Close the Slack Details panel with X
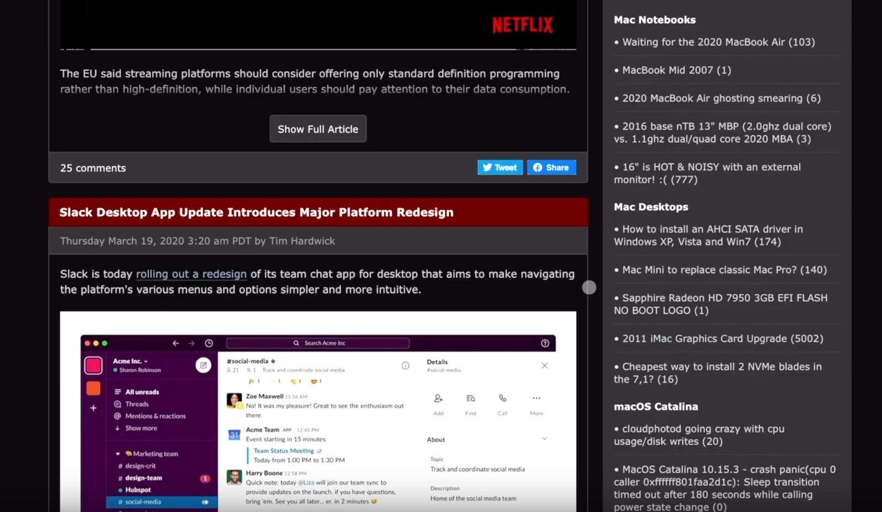882x512 pixels. point(545,366)
